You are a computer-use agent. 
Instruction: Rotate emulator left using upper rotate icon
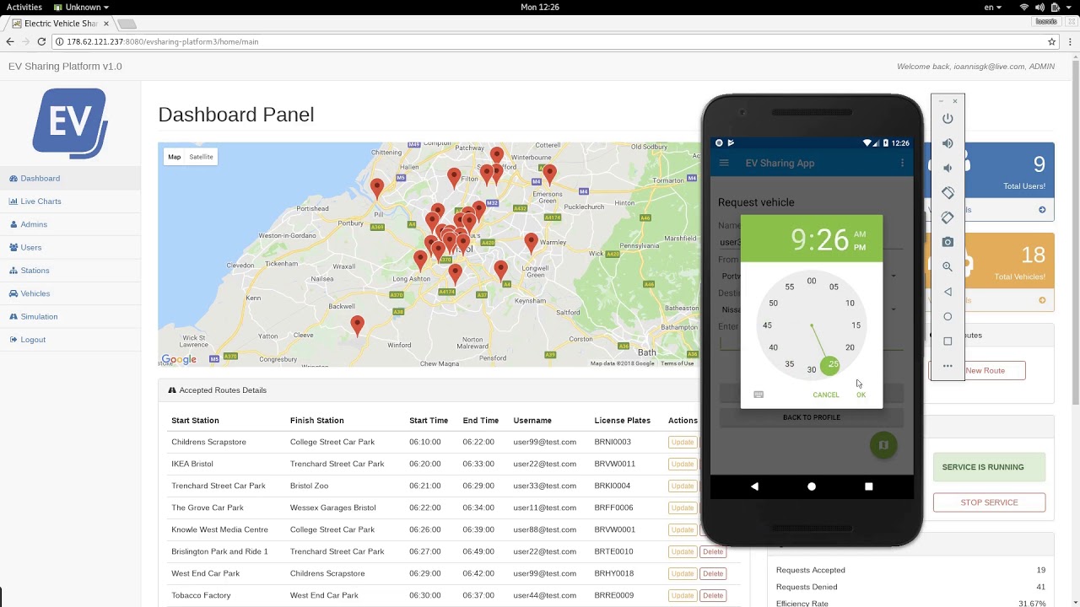(x=948, y=193)
